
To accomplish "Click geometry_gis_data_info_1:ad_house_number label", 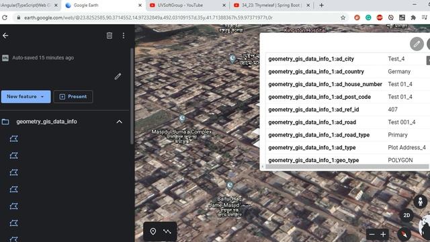I will [x=325, y=84].
